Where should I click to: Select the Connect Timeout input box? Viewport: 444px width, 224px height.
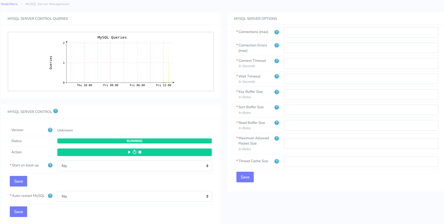(361, 63)
